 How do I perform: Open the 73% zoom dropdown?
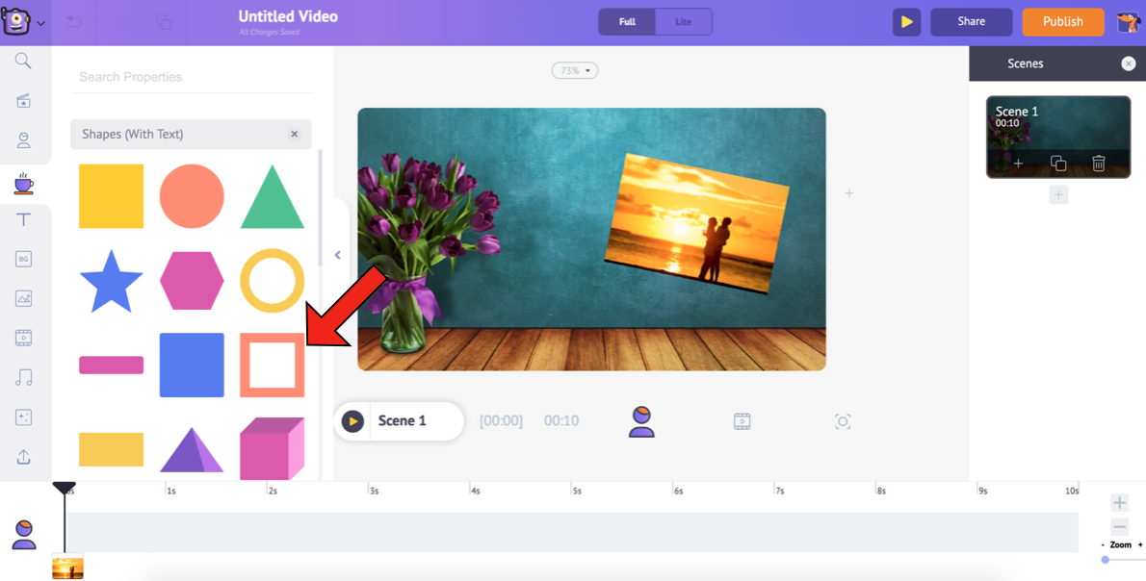click(x=575, y=70)
